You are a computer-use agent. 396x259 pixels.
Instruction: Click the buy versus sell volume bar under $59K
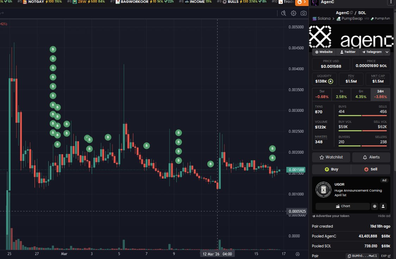tap(363, 131)
